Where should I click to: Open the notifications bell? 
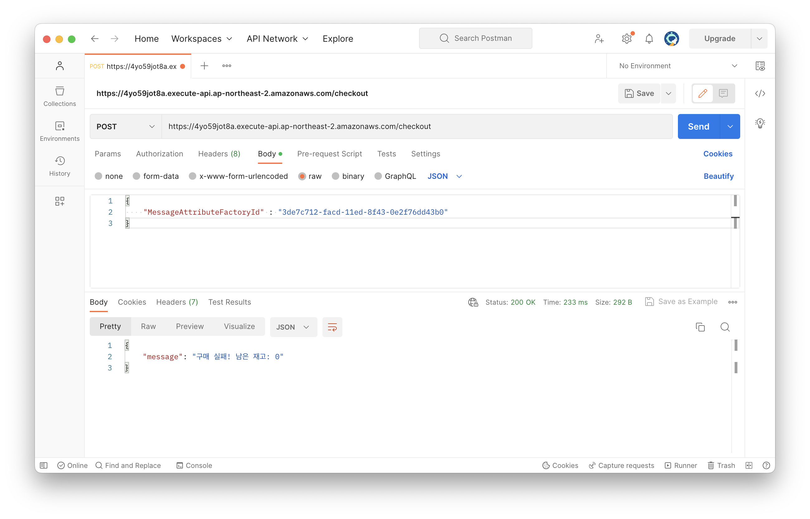tap(649, 38)
